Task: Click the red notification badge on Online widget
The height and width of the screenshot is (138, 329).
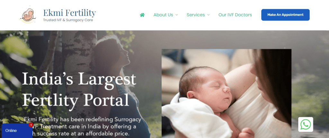Action: [31, 125]
